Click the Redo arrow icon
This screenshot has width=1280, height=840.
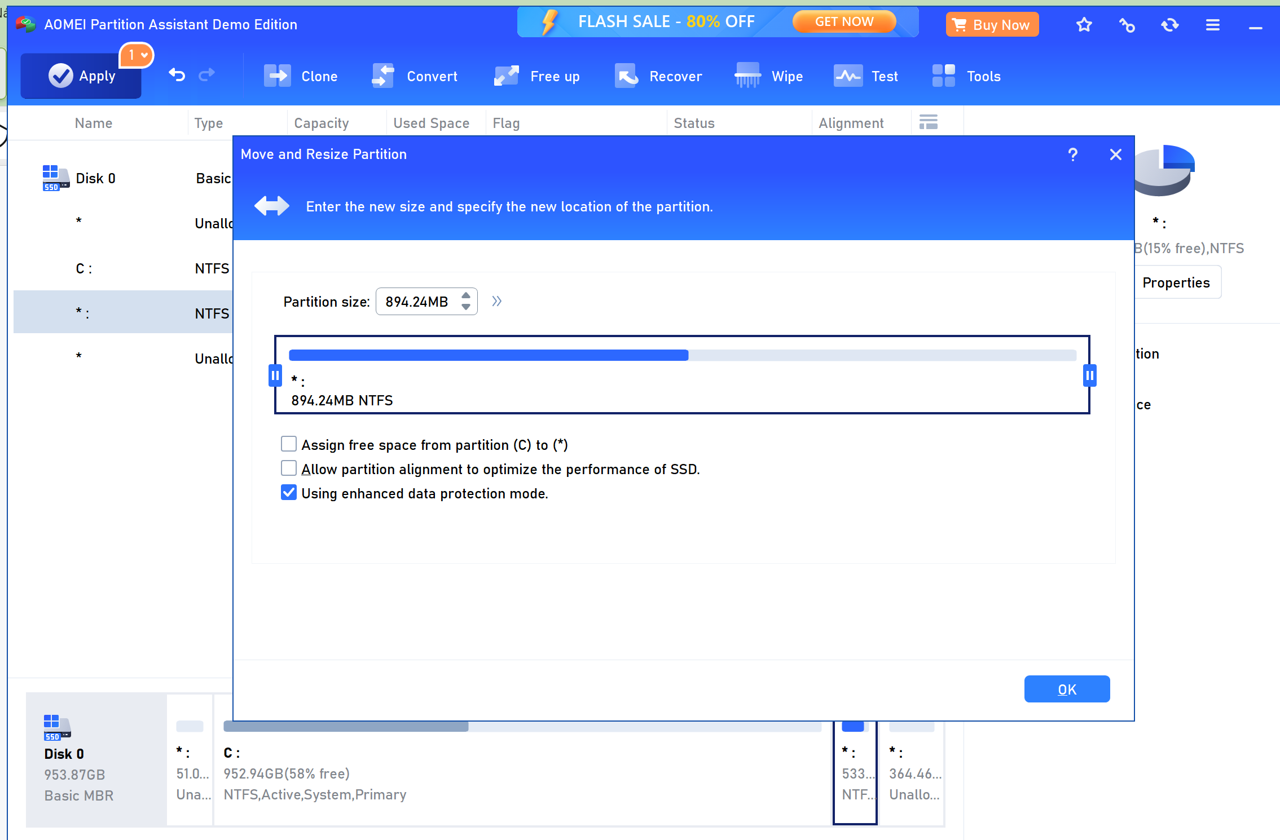pyautogui.click(x=206, y=74)
